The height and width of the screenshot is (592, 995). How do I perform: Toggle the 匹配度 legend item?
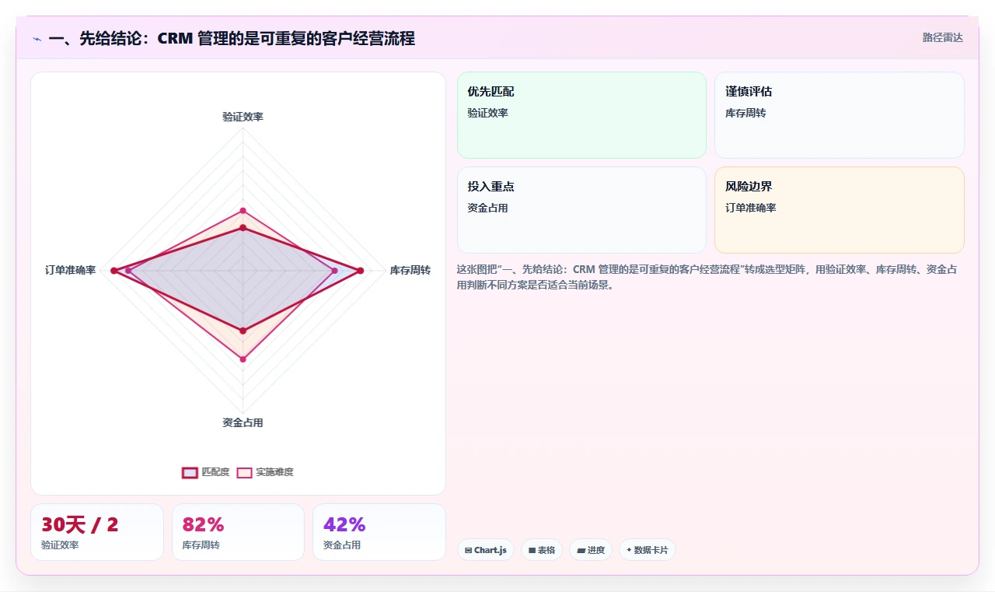(x=206, y=472)
